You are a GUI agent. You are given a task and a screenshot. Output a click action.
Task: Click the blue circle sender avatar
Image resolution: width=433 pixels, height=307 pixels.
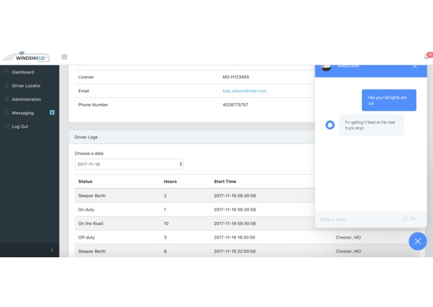(x=330, y=125)
